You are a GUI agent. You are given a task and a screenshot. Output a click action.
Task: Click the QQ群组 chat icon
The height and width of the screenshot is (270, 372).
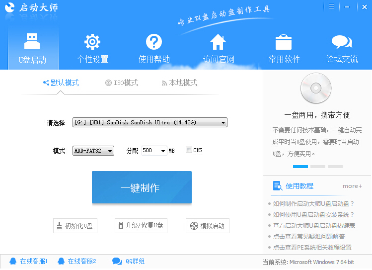pos(117,261)
